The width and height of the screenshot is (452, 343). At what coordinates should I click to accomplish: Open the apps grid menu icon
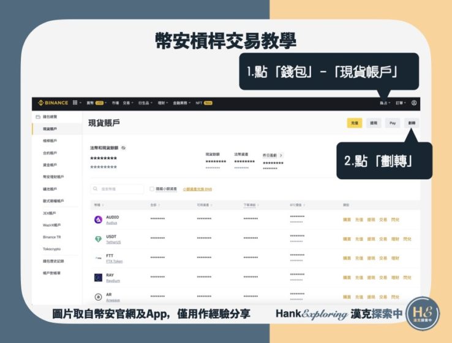pyautogui.click(x=75, y=103)
